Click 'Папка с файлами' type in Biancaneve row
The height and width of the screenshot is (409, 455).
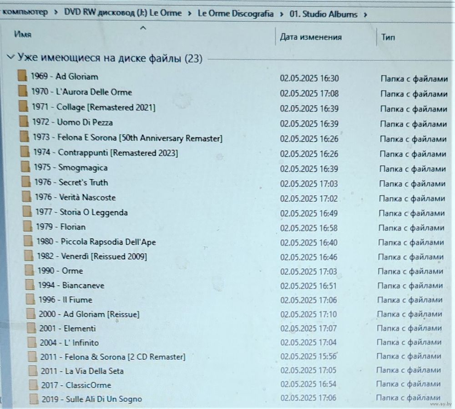[410, 286]
